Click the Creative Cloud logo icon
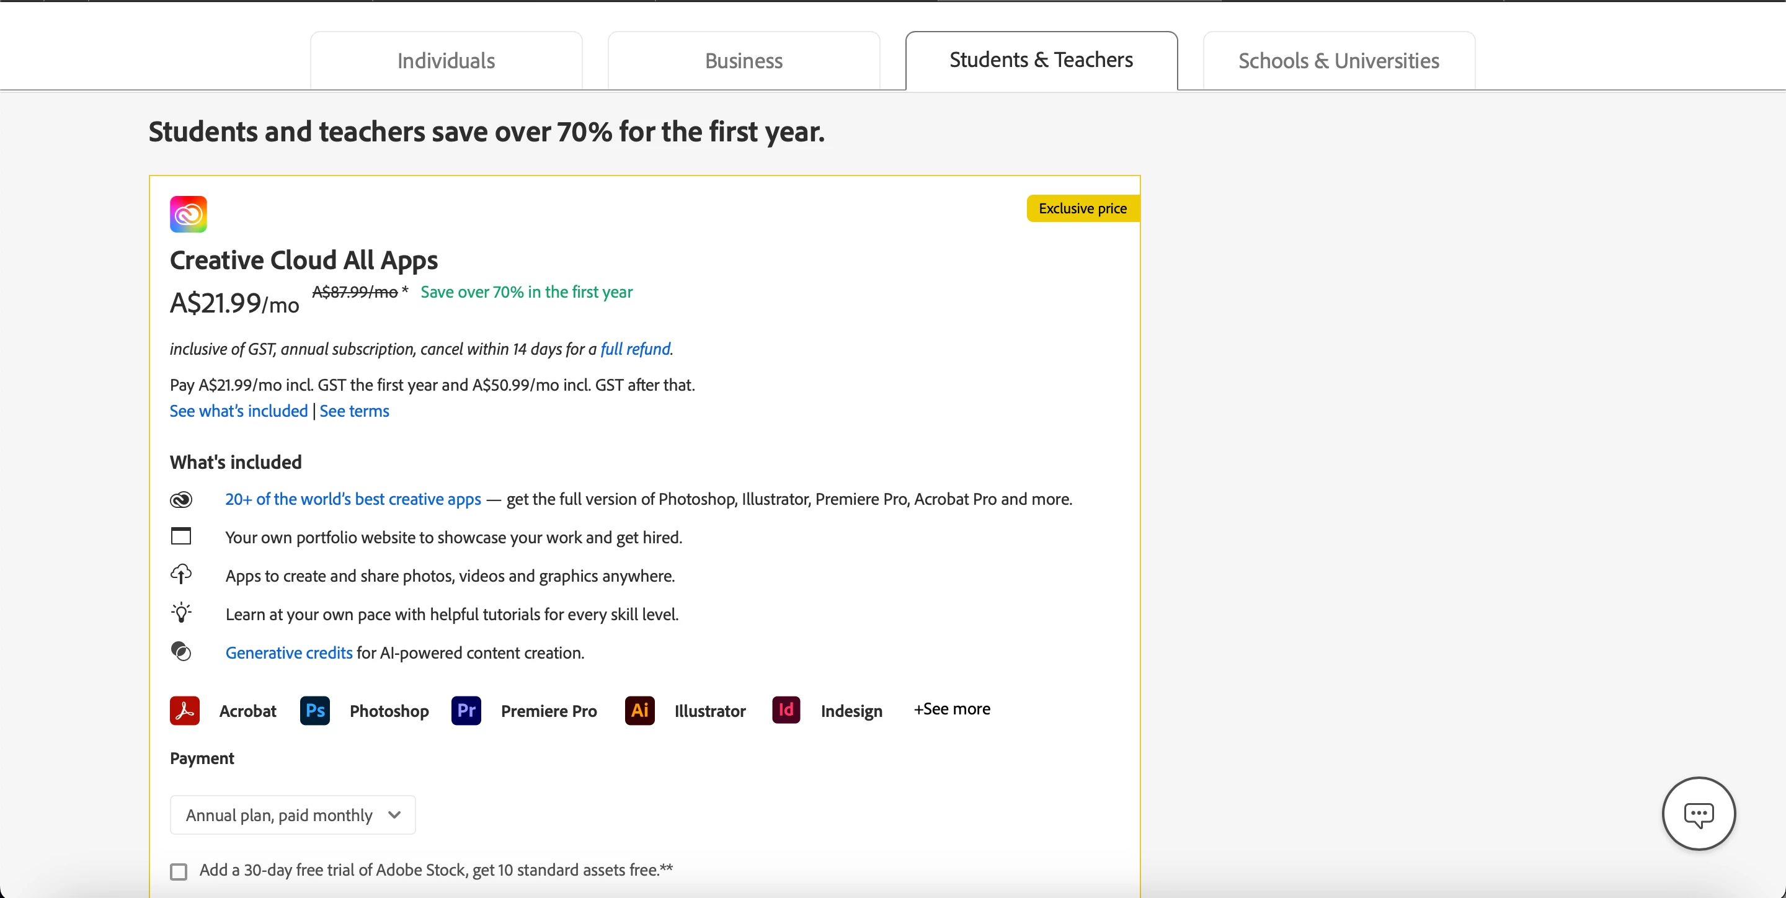The width and height of the screenshot is (1786, 898). point(188,213)
